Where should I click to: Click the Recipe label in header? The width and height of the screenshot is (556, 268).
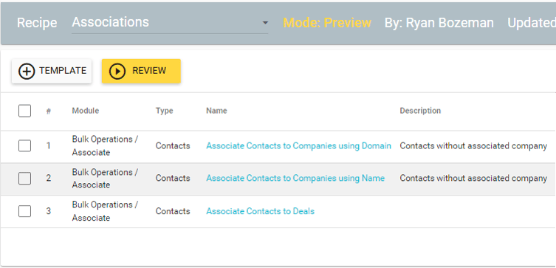pos(37,23)
